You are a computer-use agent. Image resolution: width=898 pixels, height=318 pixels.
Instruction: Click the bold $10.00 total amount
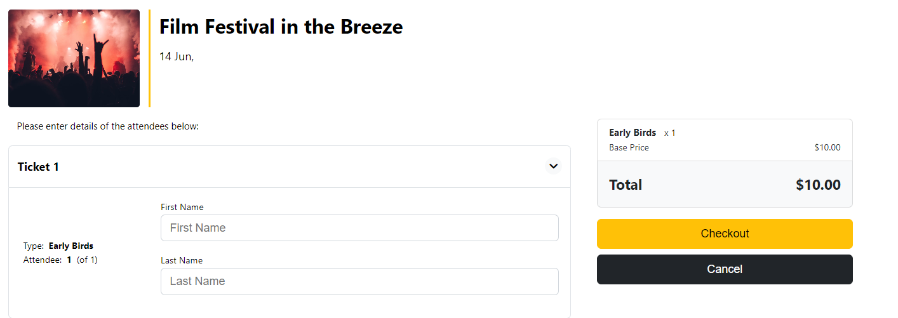pos(818,185)
